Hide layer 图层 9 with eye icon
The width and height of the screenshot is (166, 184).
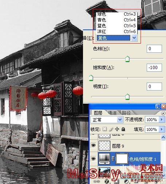pyautogui.click(x=93, y=145)
